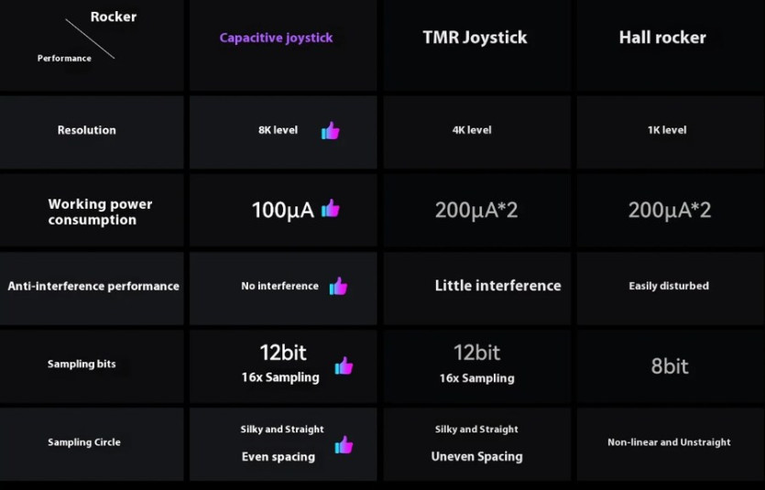Click the Sampling Circle row label
Screen dimensions: 765x490
click(84, 442)
